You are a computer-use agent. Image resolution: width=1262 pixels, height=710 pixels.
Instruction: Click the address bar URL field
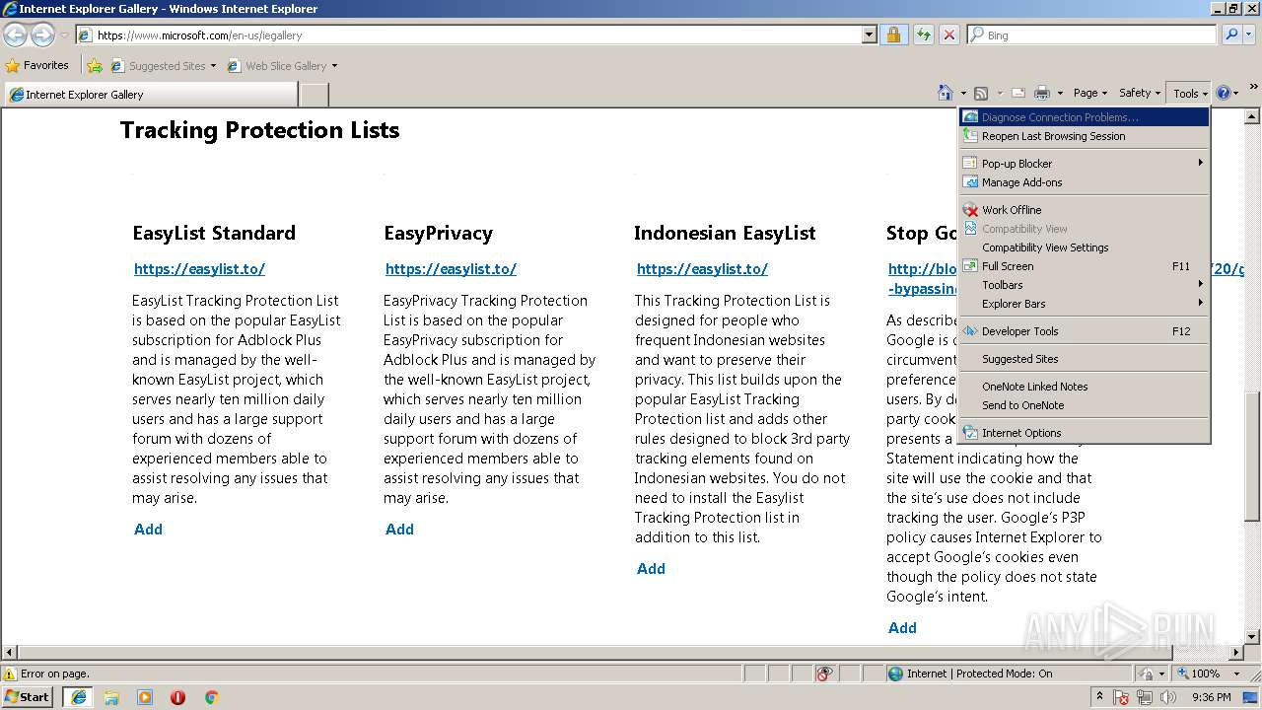[x=468, y=35]
